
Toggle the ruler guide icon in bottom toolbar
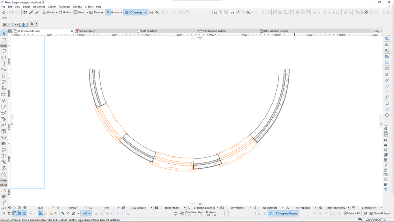(x=14, y=213)
